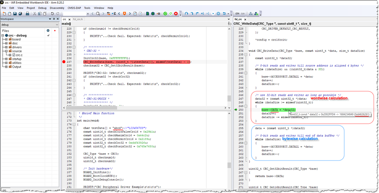
Task: Open the CMSIS-DAP menu
Action: coord(74,8)
